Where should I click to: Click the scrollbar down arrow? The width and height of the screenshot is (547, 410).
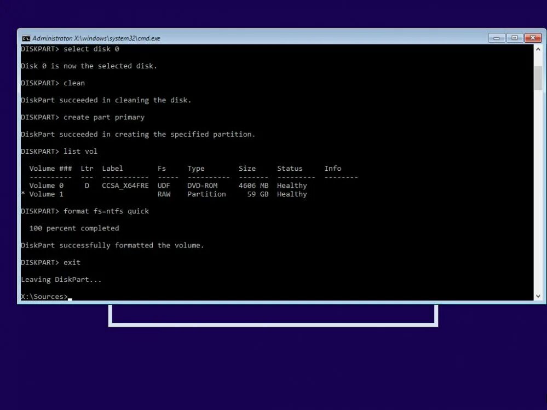point(538,296)
